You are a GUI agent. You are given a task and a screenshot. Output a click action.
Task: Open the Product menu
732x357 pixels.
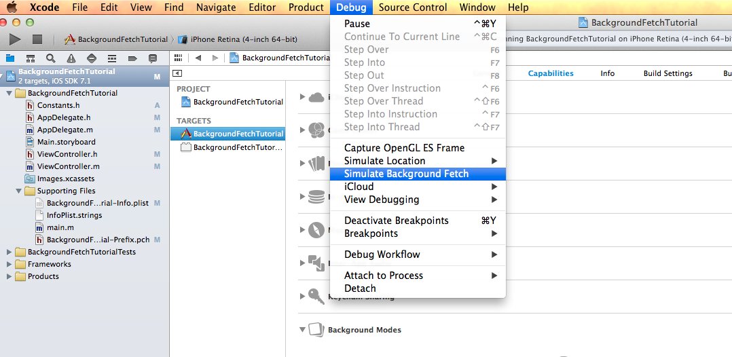click(x=306, y=7)
